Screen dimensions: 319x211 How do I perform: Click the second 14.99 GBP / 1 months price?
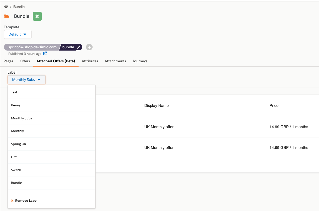coord(289,148)
